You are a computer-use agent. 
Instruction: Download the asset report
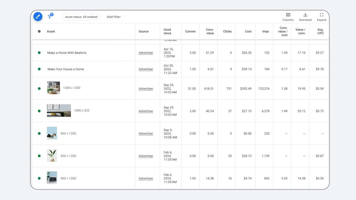click(305, 17)
